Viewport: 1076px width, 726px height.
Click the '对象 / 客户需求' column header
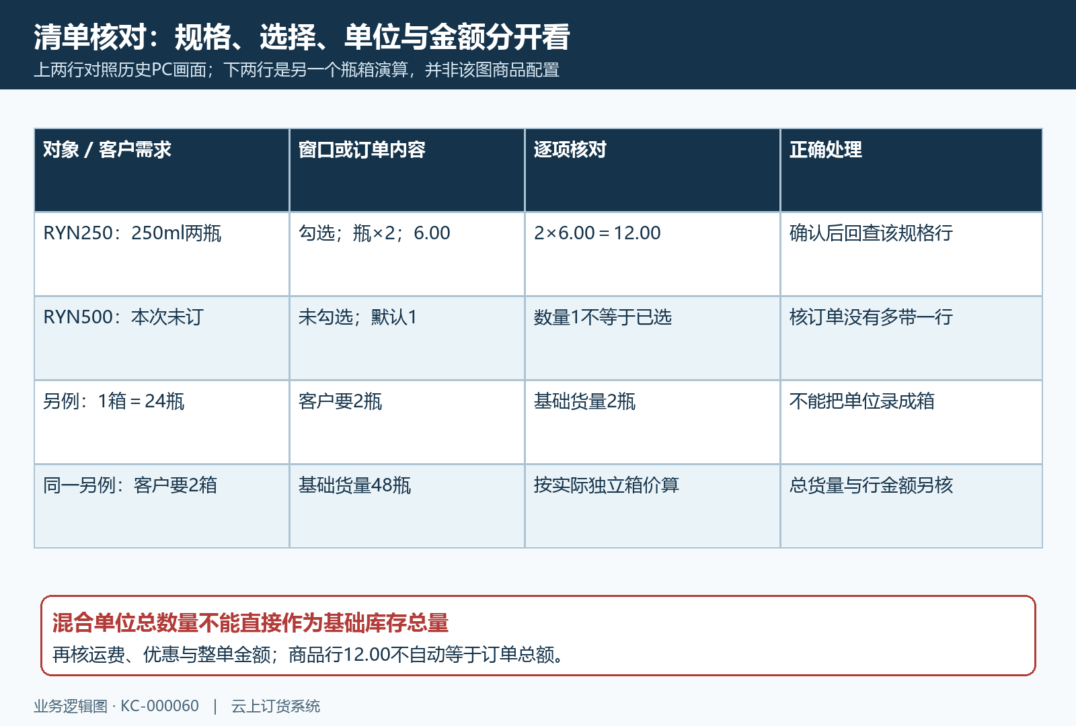tap(161, 170)
